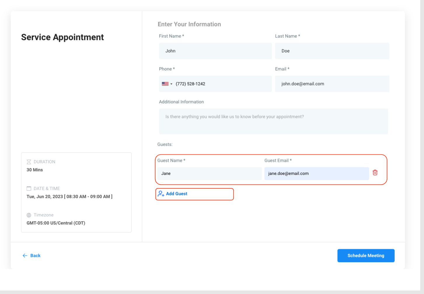The image size is (424, 294).
Task: Click the add-guest person icon
Action: tap(161, 194)
